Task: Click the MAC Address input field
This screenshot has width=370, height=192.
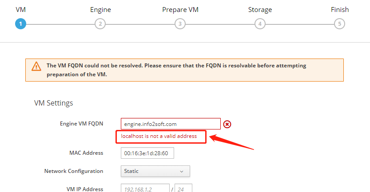Action: (147, 153)
